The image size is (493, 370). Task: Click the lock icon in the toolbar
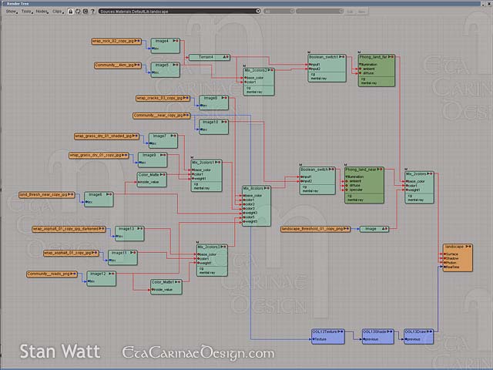click(70, 12)
